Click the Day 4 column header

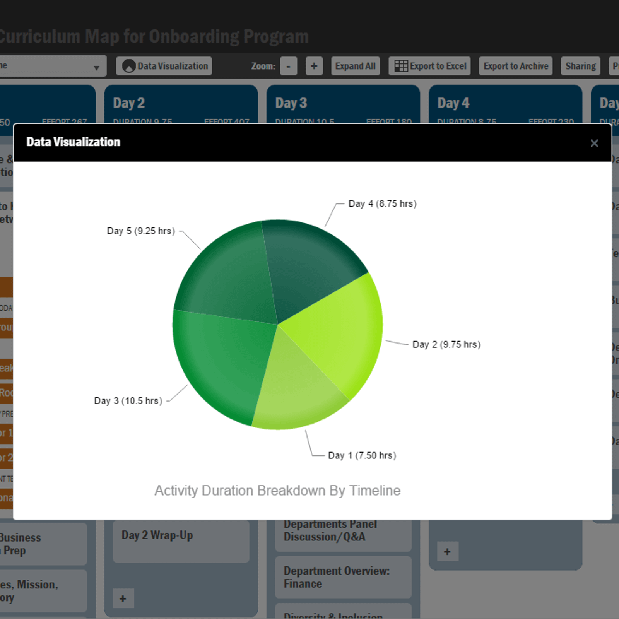[505, 104]
